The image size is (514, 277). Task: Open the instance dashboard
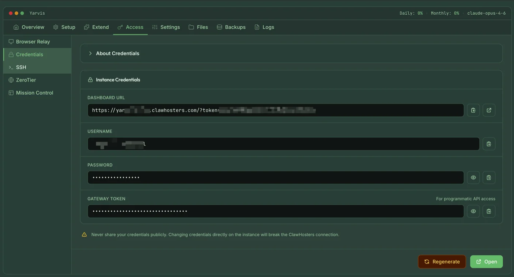(486, 261)
